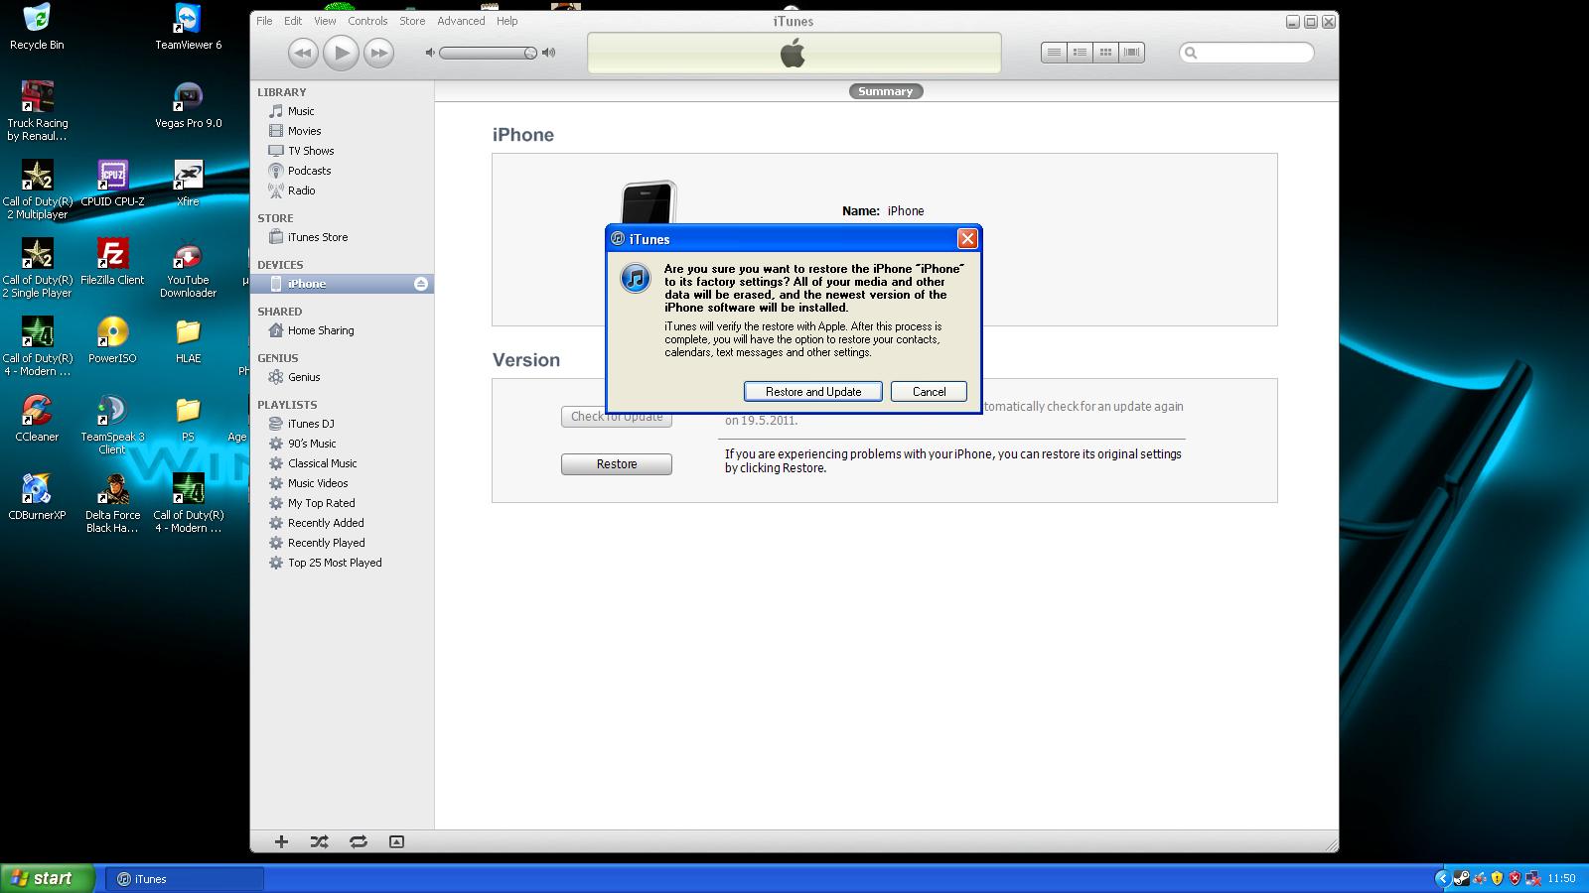Click the Restore button in Version section
This screenshot has width=1589, height=893.
[x=617, y=464]
